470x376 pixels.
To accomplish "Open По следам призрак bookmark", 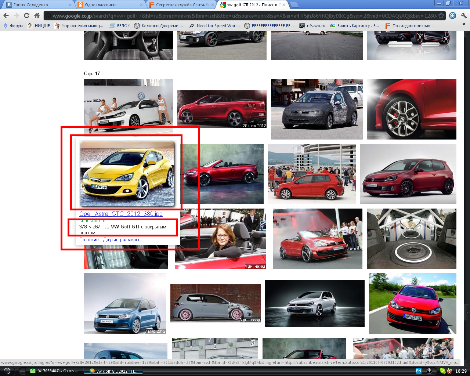I will point(409,26).
